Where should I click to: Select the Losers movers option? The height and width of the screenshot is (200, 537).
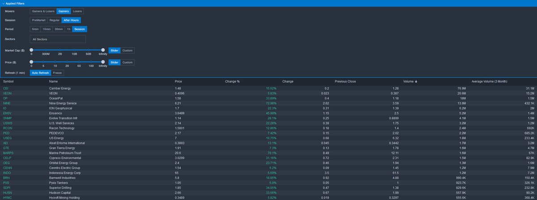pyautogui.click(x=77, y=11)
